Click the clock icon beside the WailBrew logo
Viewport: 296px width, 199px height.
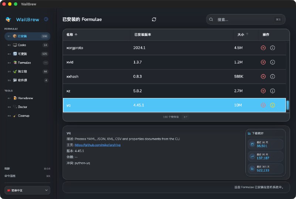point(46,19)
